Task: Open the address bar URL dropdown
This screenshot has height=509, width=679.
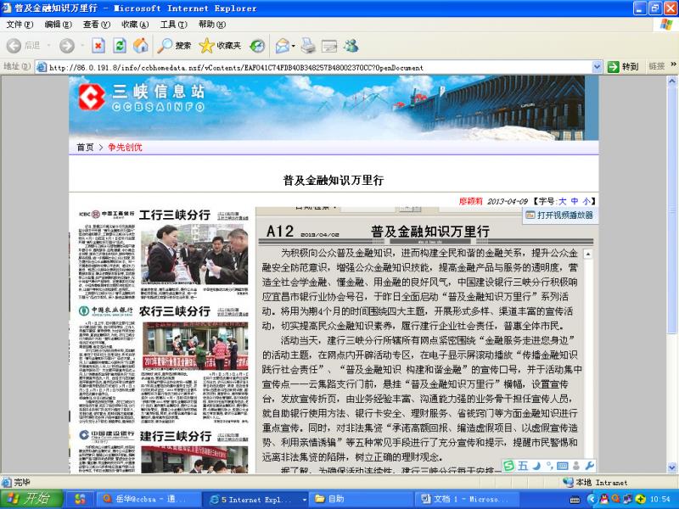Action: pos(597,67)
